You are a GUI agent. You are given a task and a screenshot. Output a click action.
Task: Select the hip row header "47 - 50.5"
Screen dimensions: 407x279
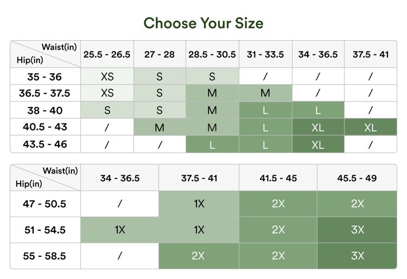click(44, 204)
